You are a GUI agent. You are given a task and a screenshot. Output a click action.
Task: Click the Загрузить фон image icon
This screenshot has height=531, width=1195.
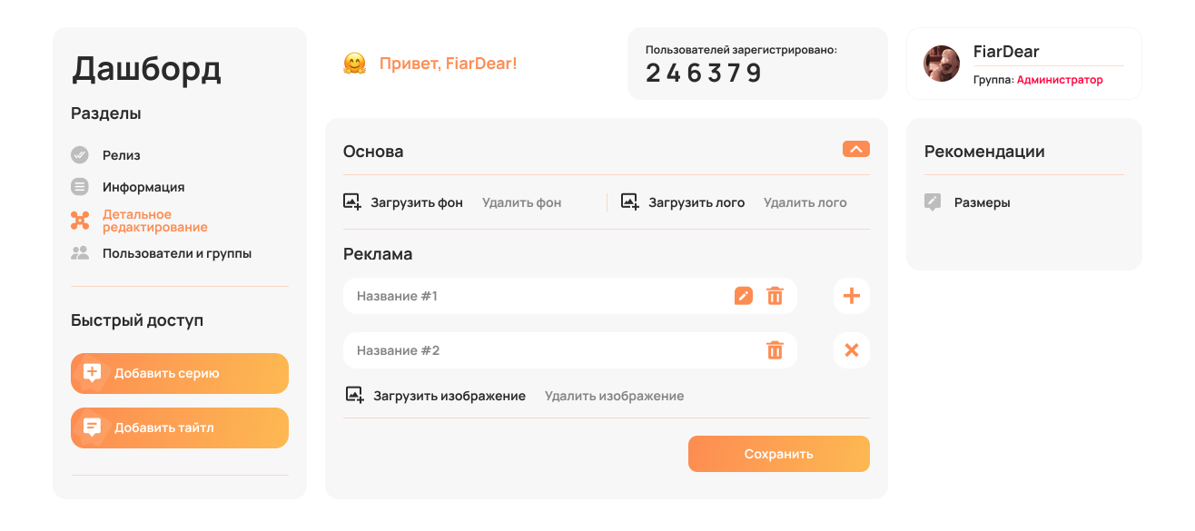coord(352,202)
